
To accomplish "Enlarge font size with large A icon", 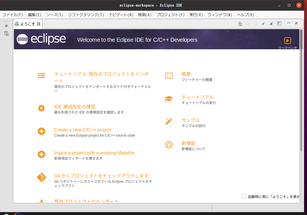I will (271, 24).
